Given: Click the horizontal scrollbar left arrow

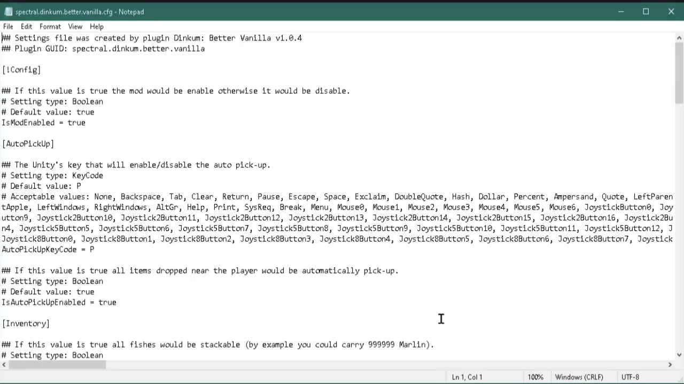Looking at the screenshot, I should click(4, 365).
